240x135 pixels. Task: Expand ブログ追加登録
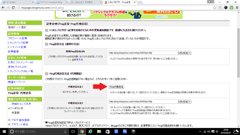pos(20,120)
